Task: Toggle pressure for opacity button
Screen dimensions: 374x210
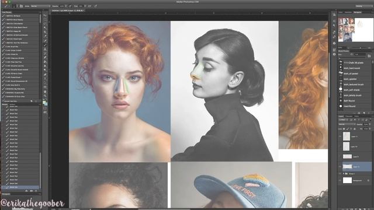Action: coord(70,6)
